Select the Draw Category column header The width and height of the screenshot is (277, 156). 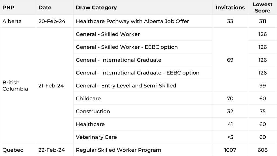tap(96, 8)
